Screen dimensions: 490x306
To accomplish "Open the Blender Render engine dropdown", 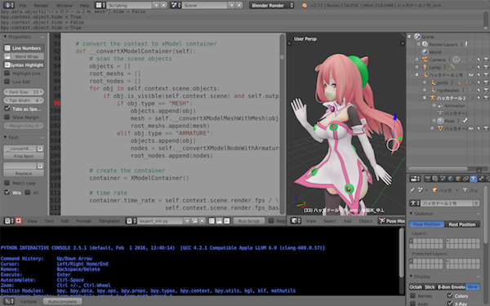I will pyautogui.click(x=272, y=6).
